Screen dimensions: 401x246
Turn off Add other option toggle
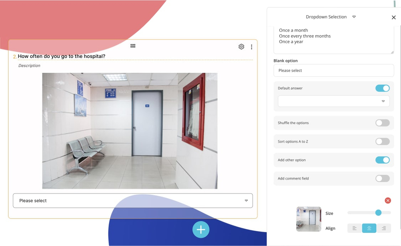point(382,160)
